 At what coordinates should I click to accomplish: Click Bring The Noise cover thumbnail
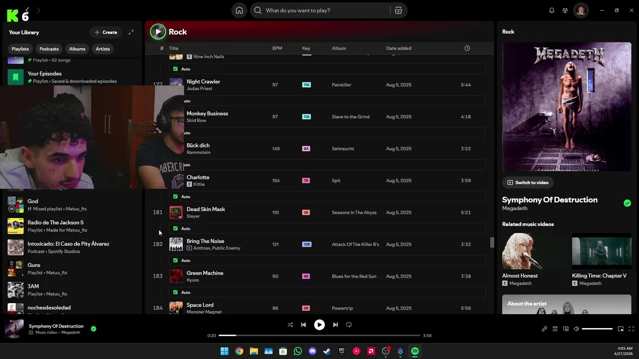click(x=176, y=244)
